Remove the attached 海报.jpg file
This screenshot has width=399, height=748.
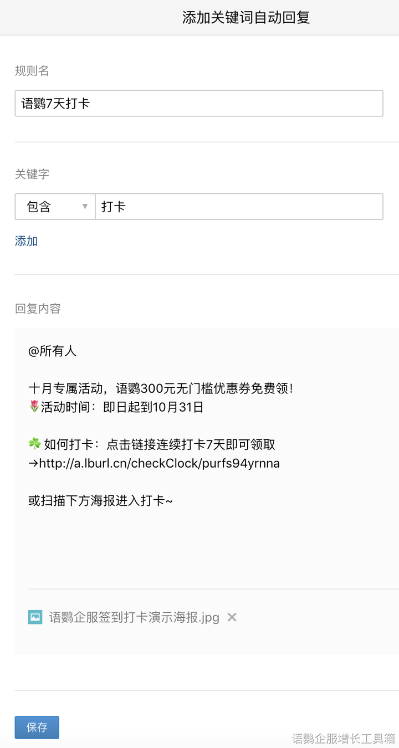pos(232,617)
